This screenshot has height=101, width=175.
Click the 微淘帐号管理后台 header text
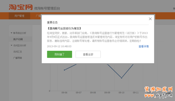(x=47, y=8)
